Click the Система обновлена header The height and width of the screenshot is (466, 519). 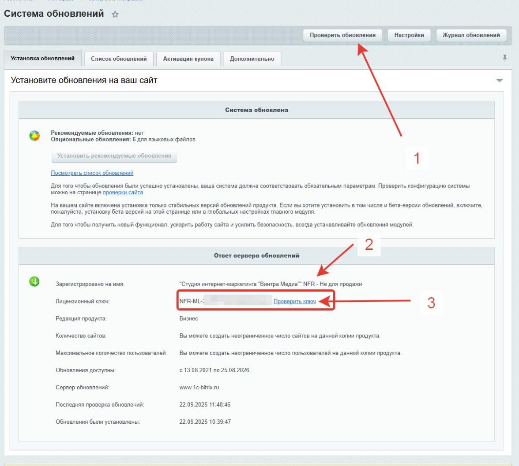[x=256, y=110]
